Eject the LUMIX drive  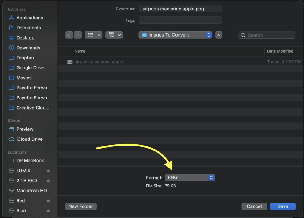(48, 171)
